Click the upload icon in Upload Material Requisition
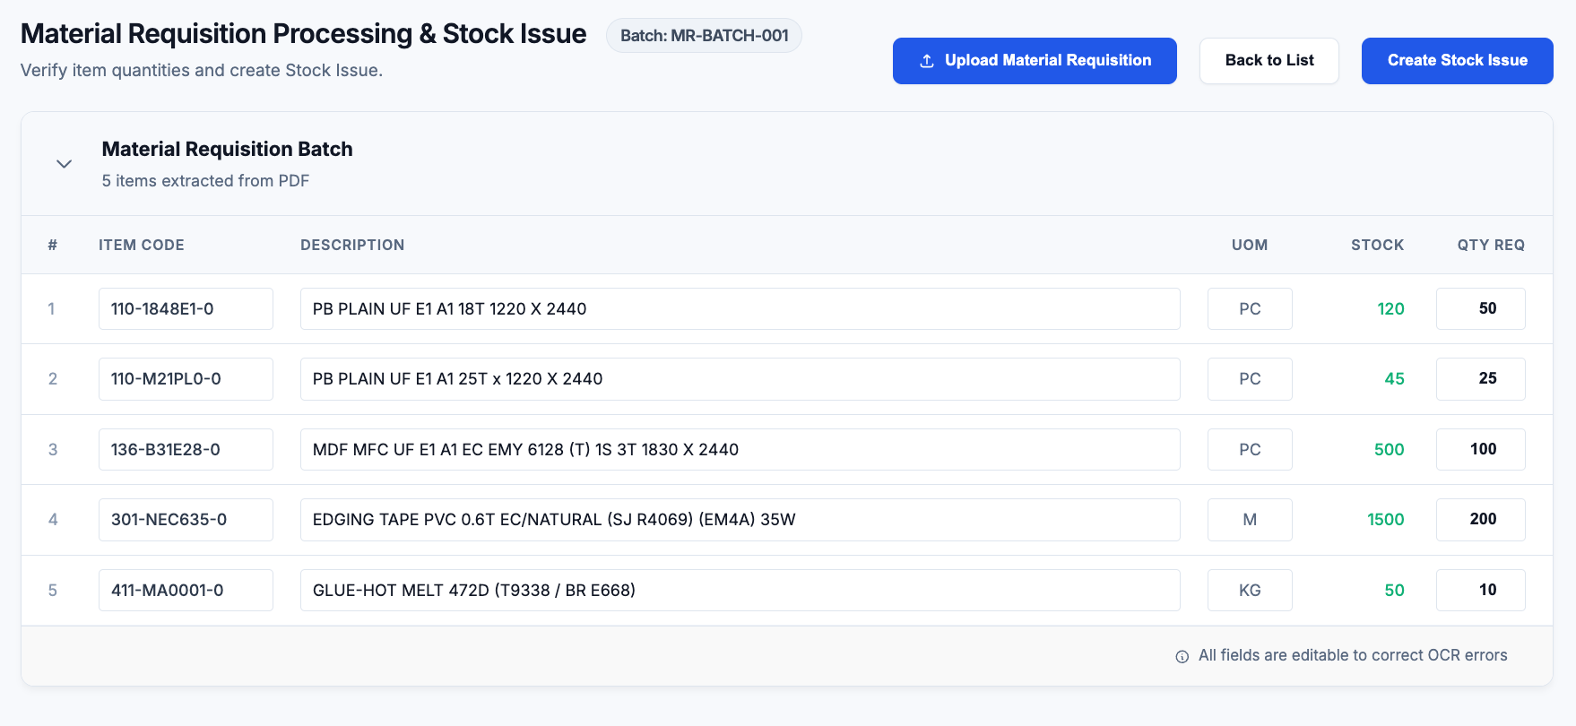This screenshot has width=1576, height=726. click(x=927, y=61)
